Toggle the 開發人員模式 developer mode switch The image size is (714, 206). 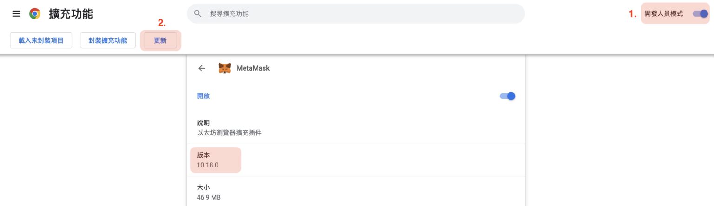700,14
